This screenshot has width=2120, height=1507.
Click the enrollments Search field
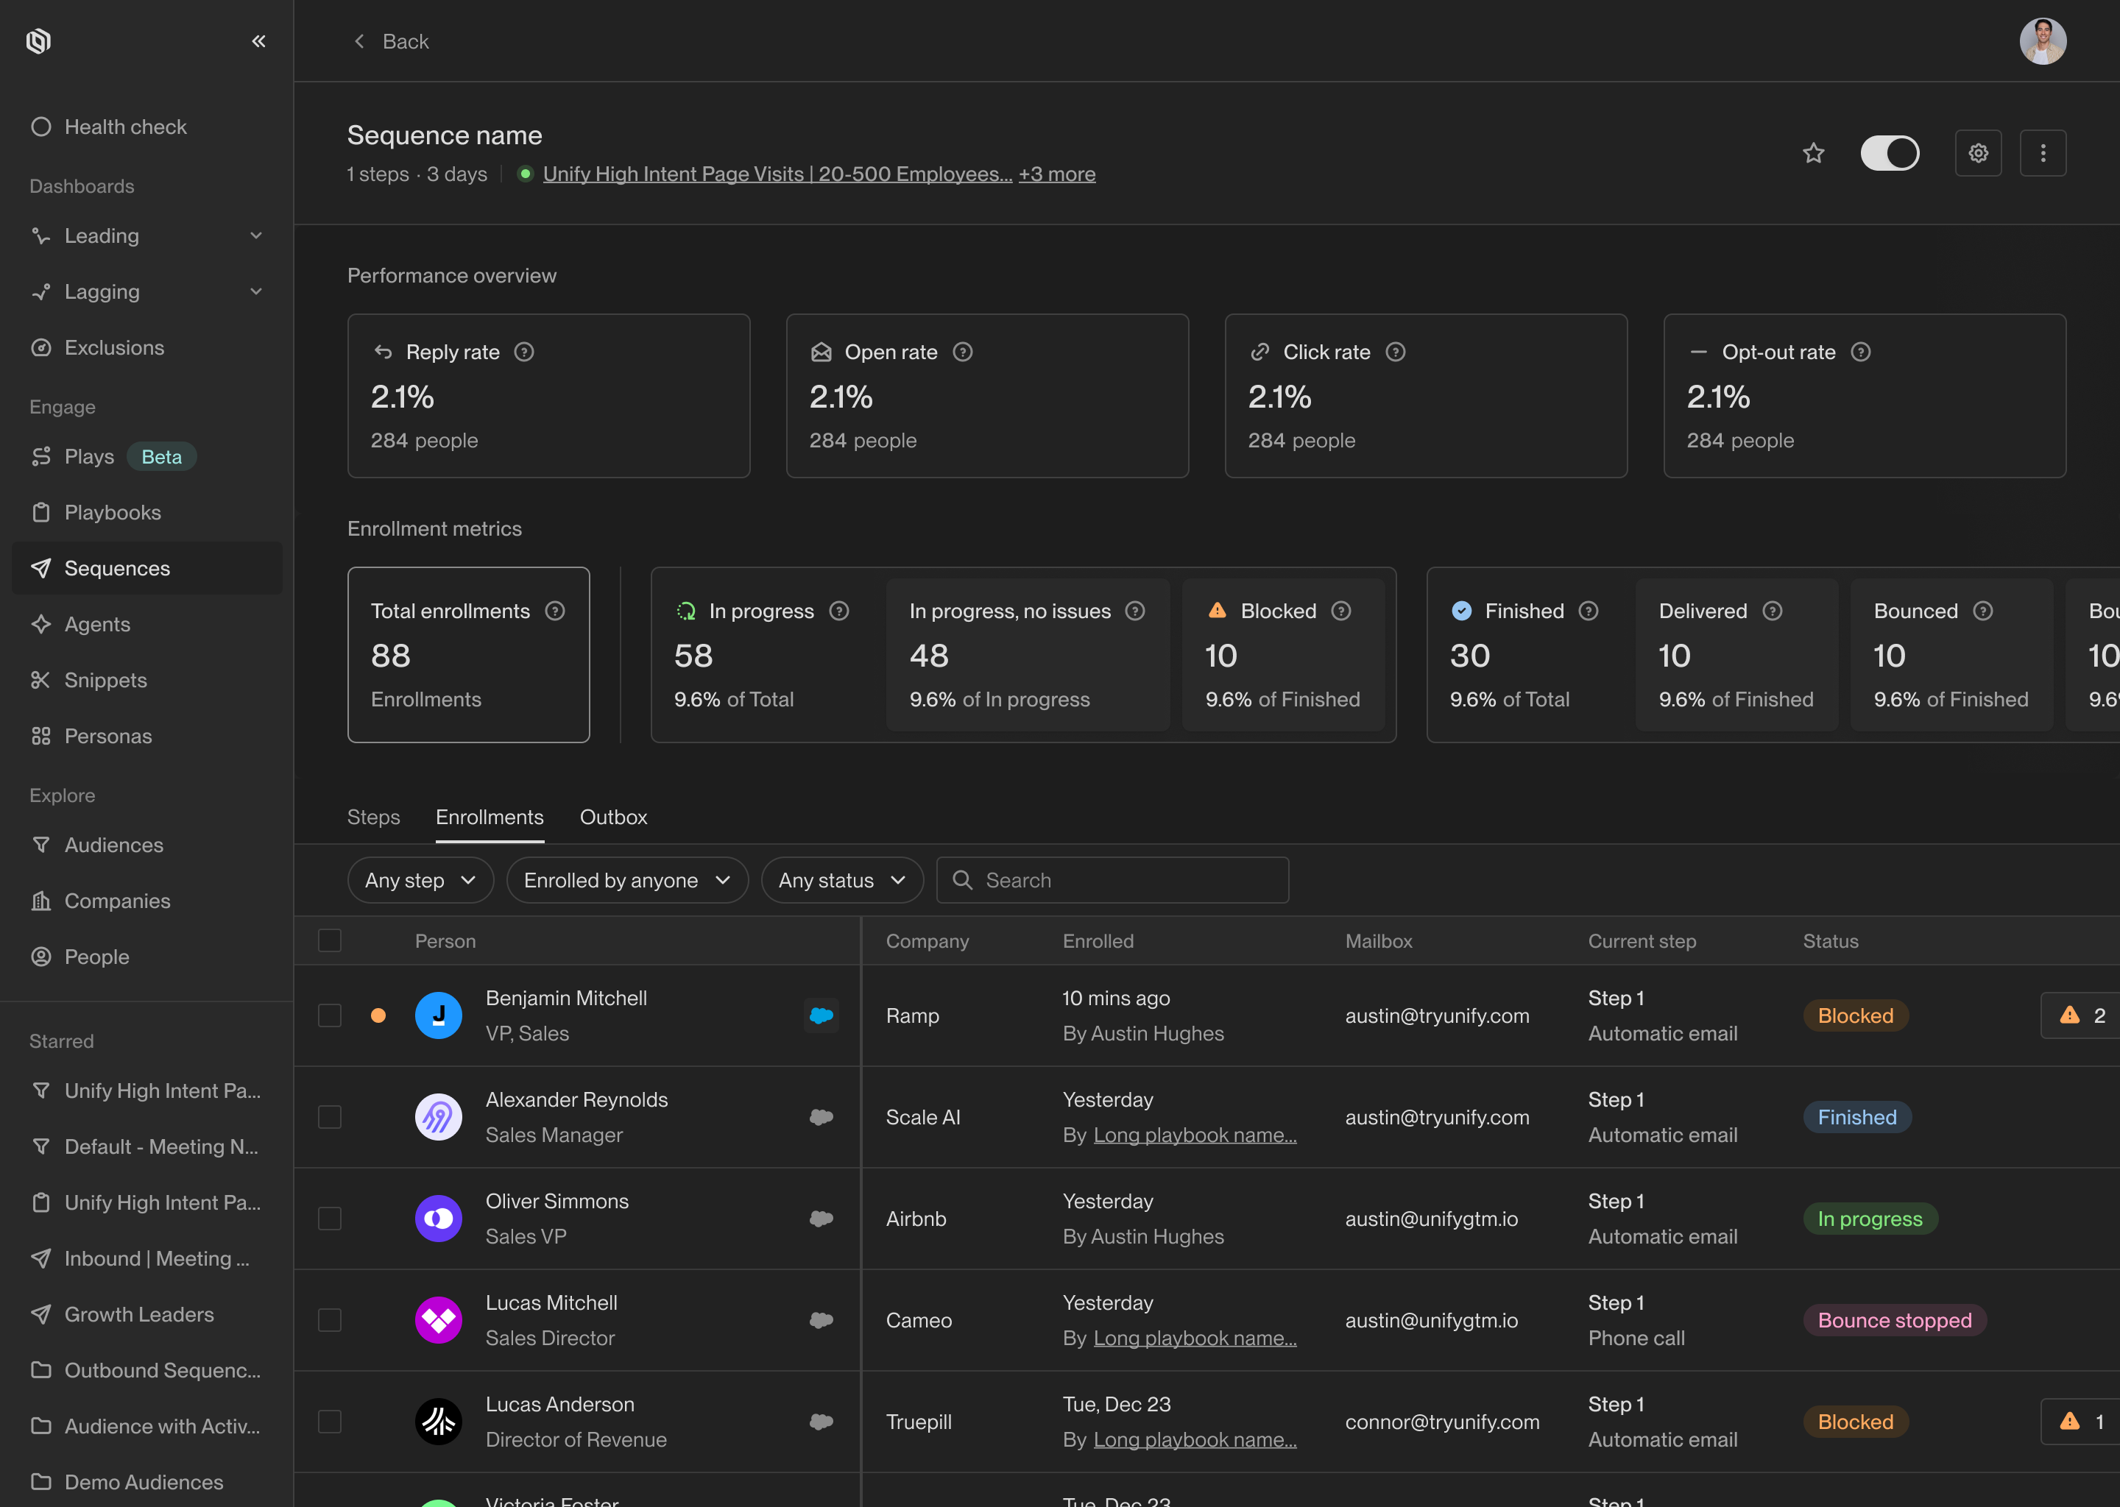coord(1112,880)
